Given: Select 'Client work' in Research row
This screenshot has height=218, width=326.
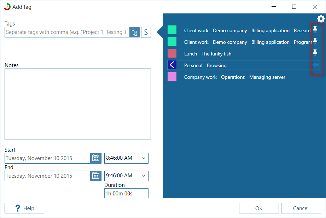Looking at the screenshot, I should (196, 30).
